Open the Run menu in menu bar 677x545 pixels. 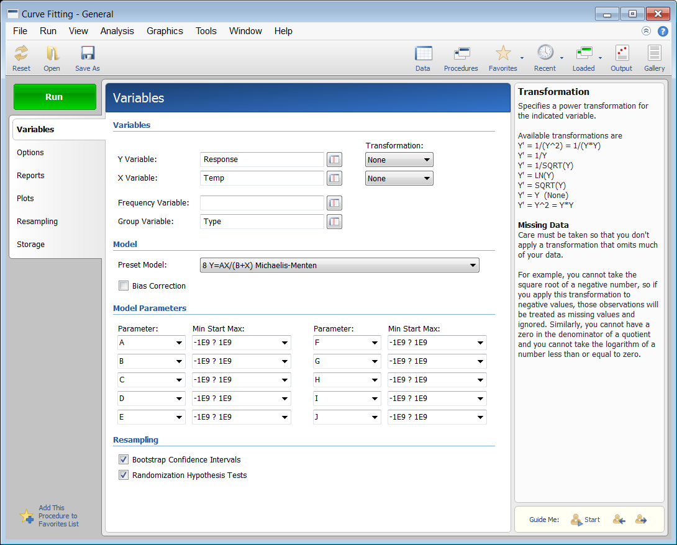[48, 31]
